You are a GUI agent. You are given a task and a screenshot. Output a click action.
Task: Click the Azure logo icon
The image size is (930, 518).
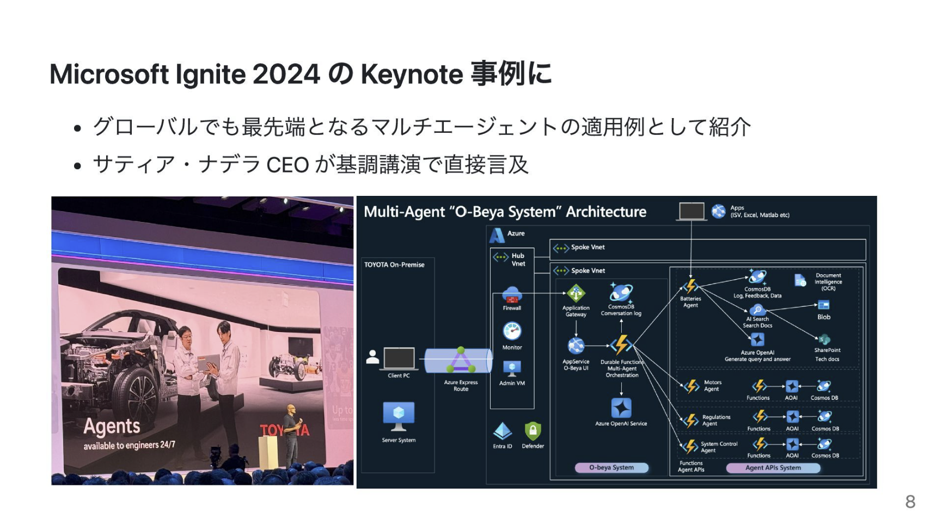pyautogui.click(x=497, y=235)
